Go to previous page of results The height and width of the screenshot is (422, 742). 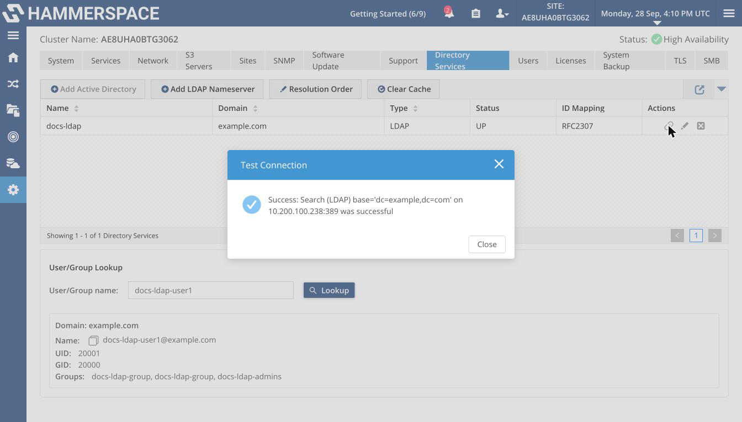[677, 236]
